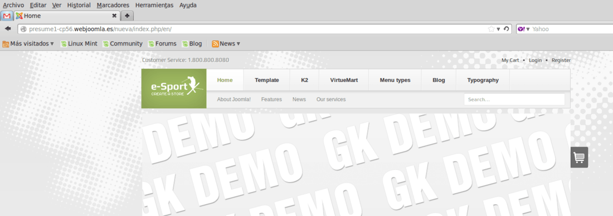Image resolution: width=613 pixels, height=216 pixels.
Task: Open the Ayuda menu
Action: pos(188,5)
